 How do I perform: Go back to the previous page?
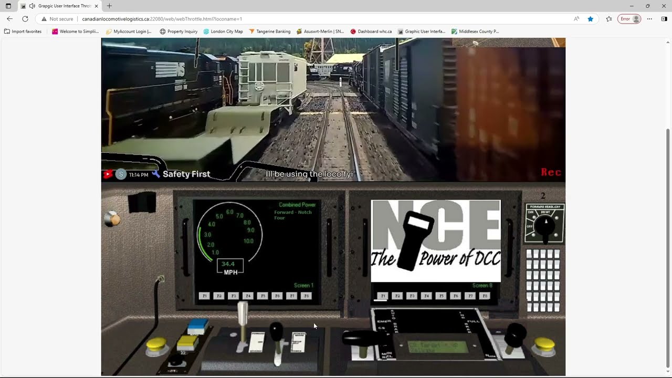coord(9,19)
